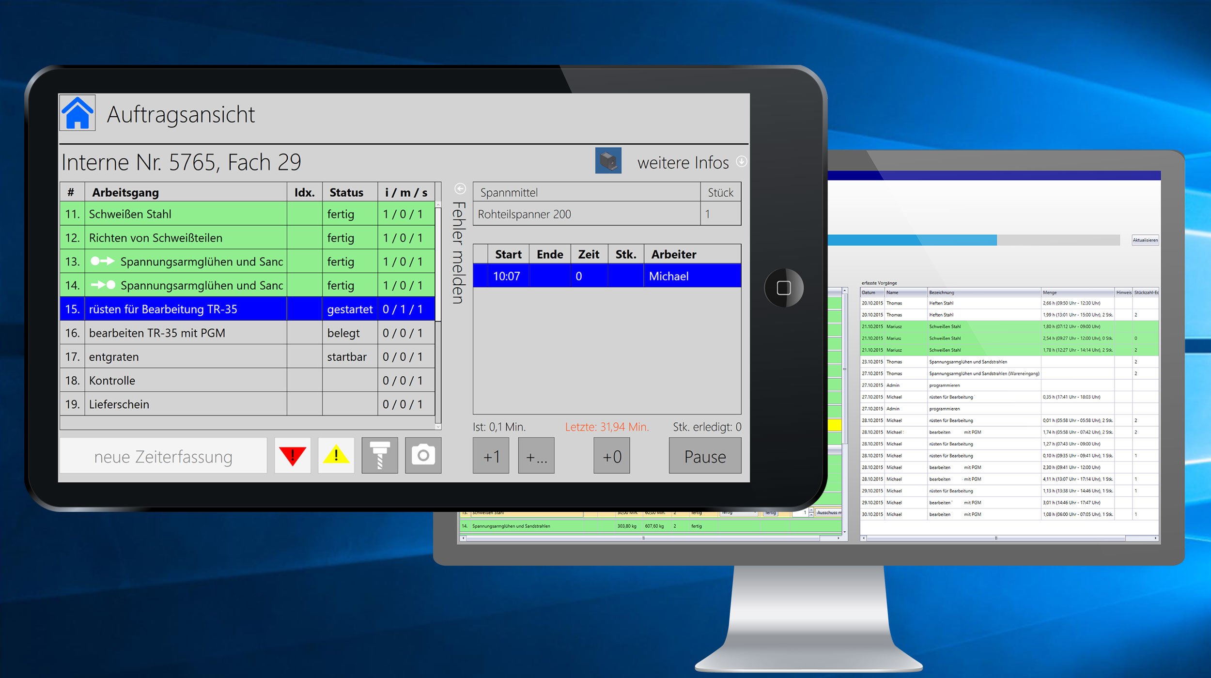
Task: Open the milling tool icon
Action: pyautogui.click(x=379, y=455)
